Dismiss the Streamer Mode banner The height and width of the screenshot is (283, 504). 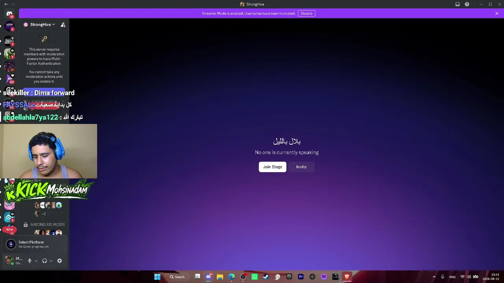click(x=497, y=13)
